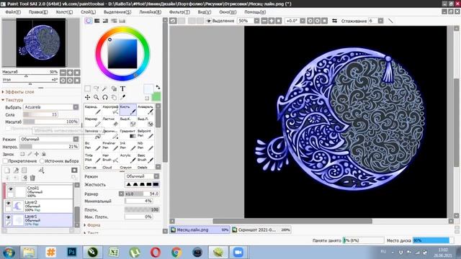
Task: Select the Каранд. pencil tool
Action: (x=93, y=109)
